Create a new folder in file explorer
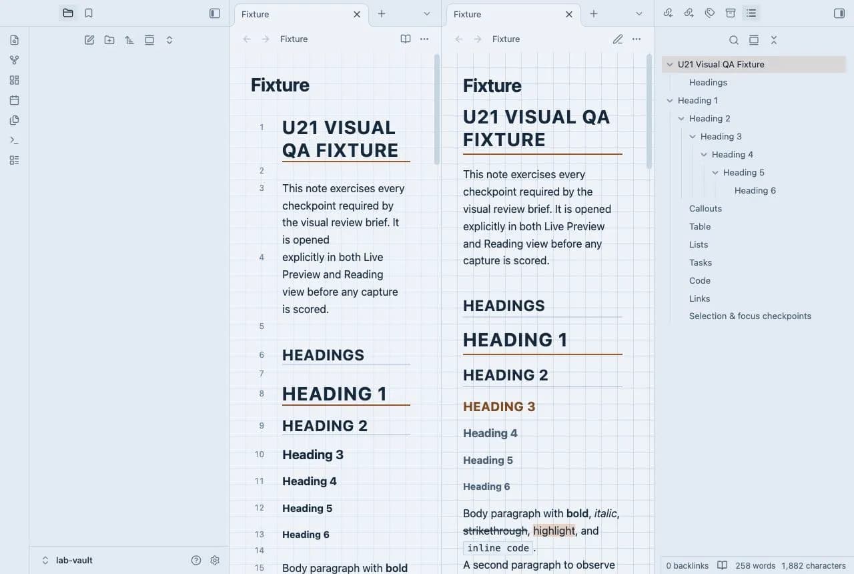 [x=109, y=40]
